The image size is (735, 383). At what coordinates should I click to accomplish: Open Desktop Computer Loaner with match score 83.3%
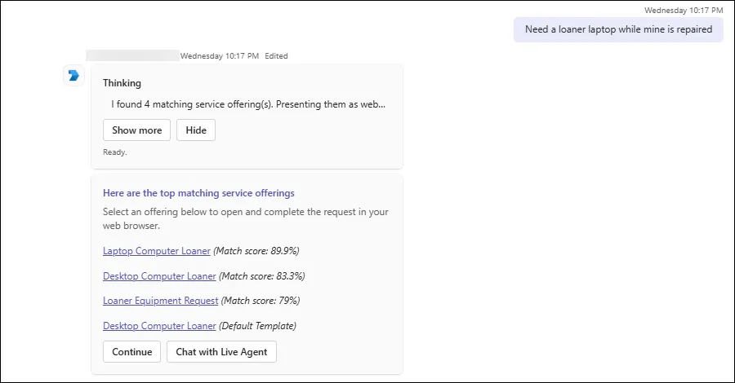point(159,276)
